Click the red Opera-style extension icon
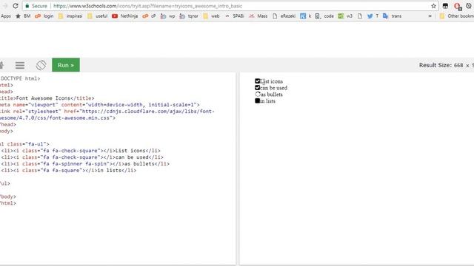 (458, 7)
